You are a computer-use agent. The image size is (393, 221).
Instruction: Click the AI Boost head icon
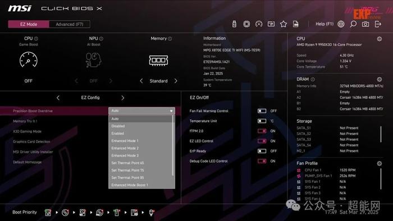pyautogui.click(x=93, y=60)
